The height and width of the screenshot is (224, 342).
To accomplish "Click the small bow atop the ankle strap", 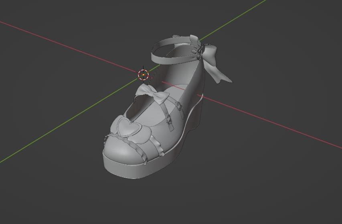I will [x=194, y=39].
